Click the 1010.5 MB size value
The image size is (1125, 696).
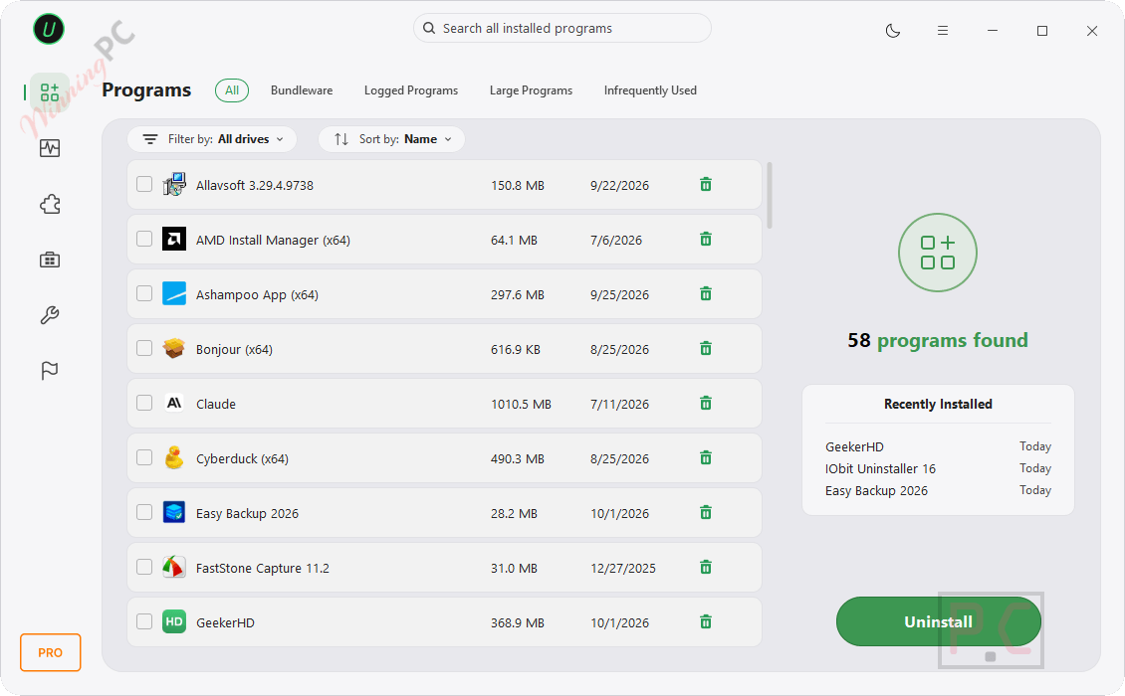521,405
